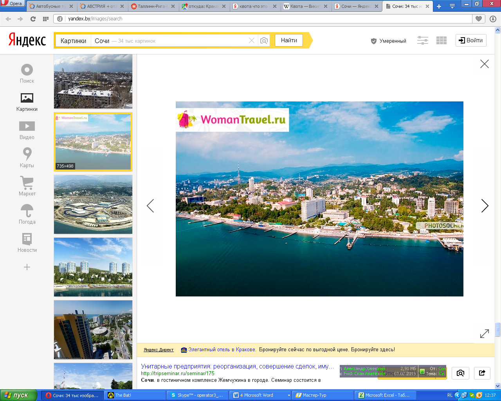The height and width of the screenshot is (401, 501).
Task: Select the Картинки search category label
Action: (73, 41)
